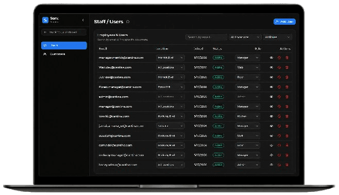Image resolution: width=339 pixels, height=195 pixels.
Task: Click disable icon for manager@cantina.com
Action: pos(279,107)
